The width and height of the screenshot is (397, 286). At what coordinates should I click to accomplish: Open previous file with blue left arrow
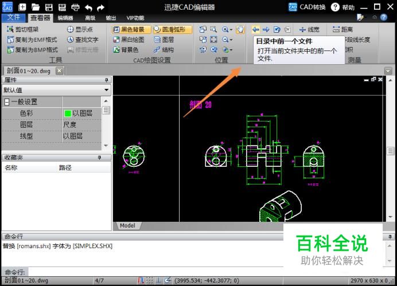tap(255, 30)
